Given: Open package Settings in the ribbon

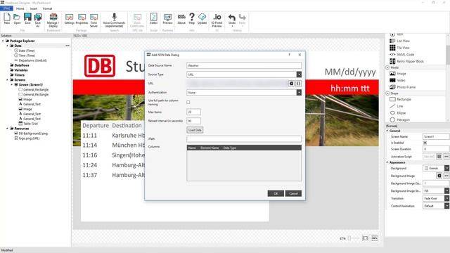Looking at the screenshot, I should (69, 17).
